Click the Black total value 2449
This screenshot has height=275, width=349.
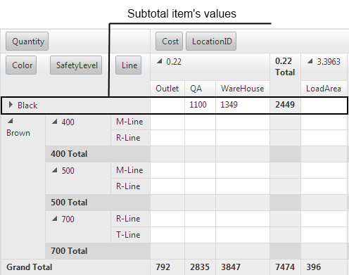click(285, 105)
